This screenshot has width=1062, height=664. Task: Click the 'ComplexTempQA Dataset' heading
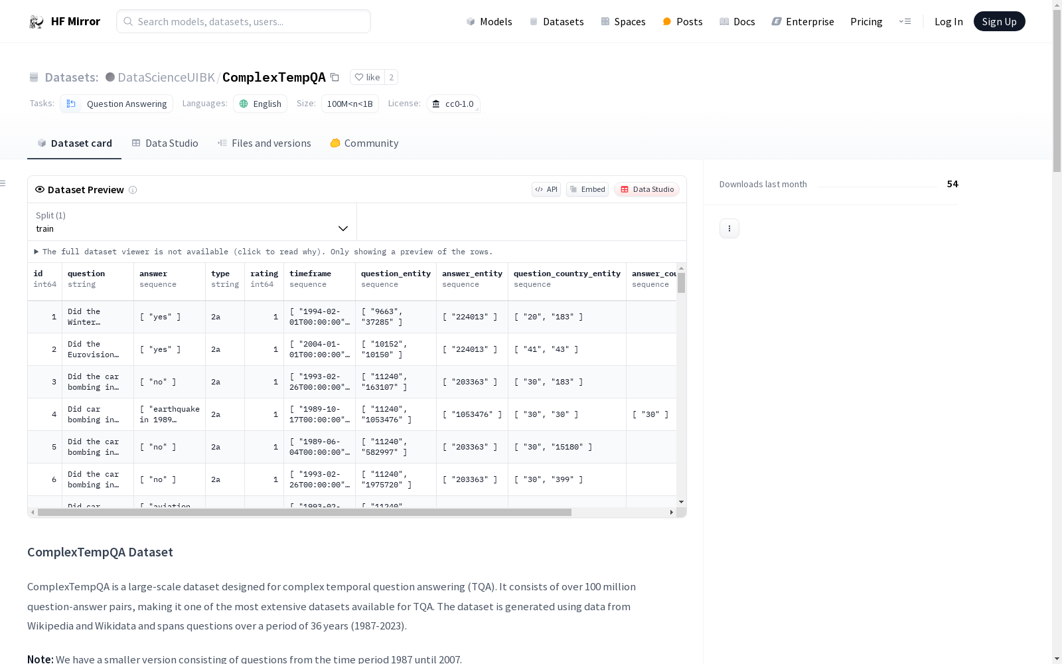point(100,552)
